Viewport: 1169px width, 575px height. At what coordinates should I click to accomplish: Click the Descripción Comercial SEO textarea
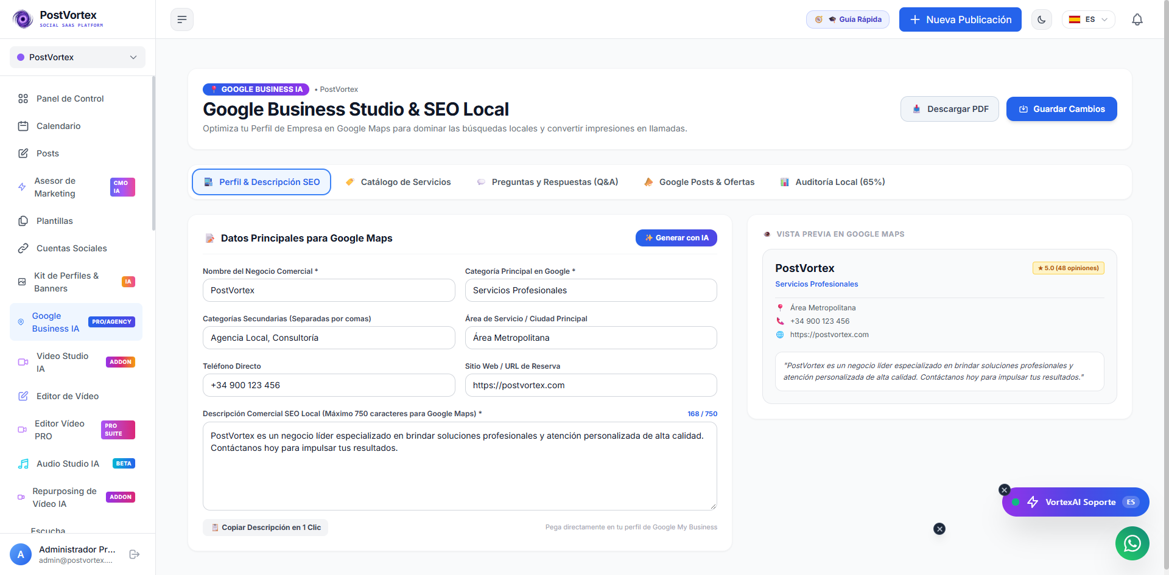[x=460, y=466]
